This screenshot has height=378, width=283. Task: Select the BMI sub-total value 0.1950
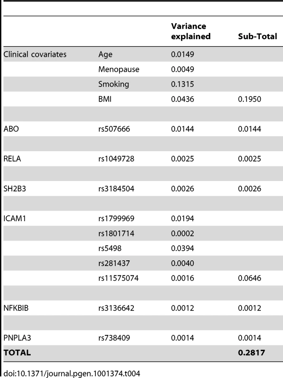(249, 99)
